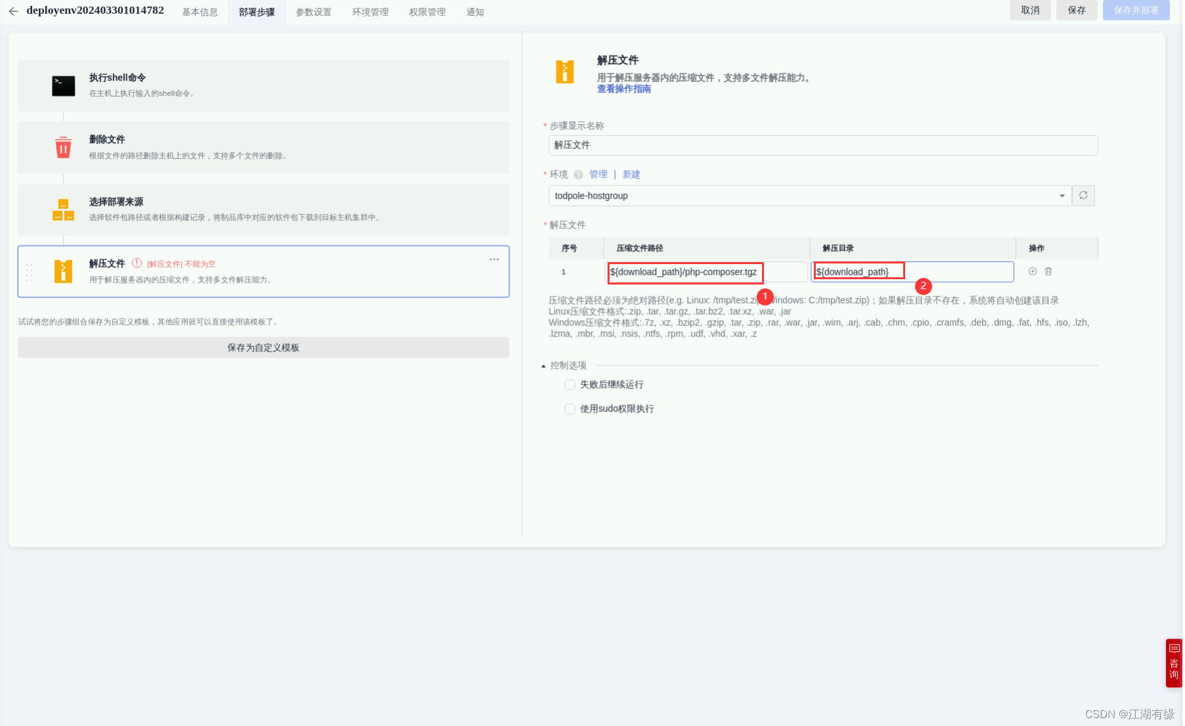Screen dimensions: 1185x726
Task: Open the 新建 environment link
Action: tap(631, 174)
